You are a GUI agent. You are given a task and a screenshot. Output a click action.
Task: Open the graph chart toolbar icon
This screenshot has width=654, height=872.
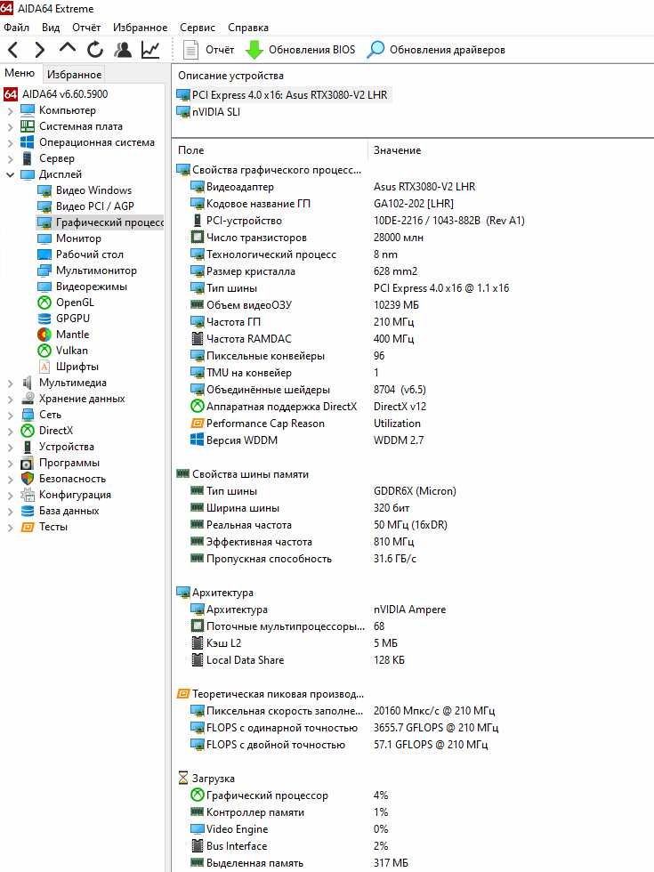[x=150, y=50]
